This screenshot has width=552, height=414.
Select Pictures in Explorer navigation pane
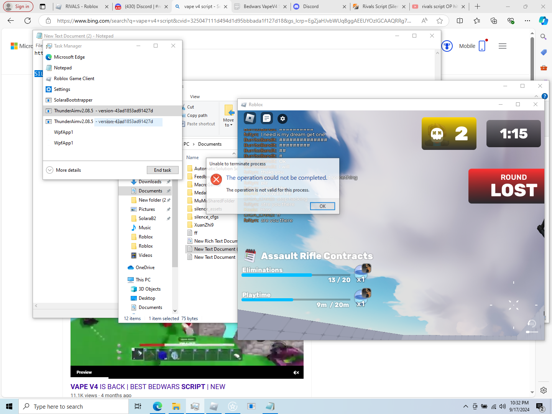[147, 209]
